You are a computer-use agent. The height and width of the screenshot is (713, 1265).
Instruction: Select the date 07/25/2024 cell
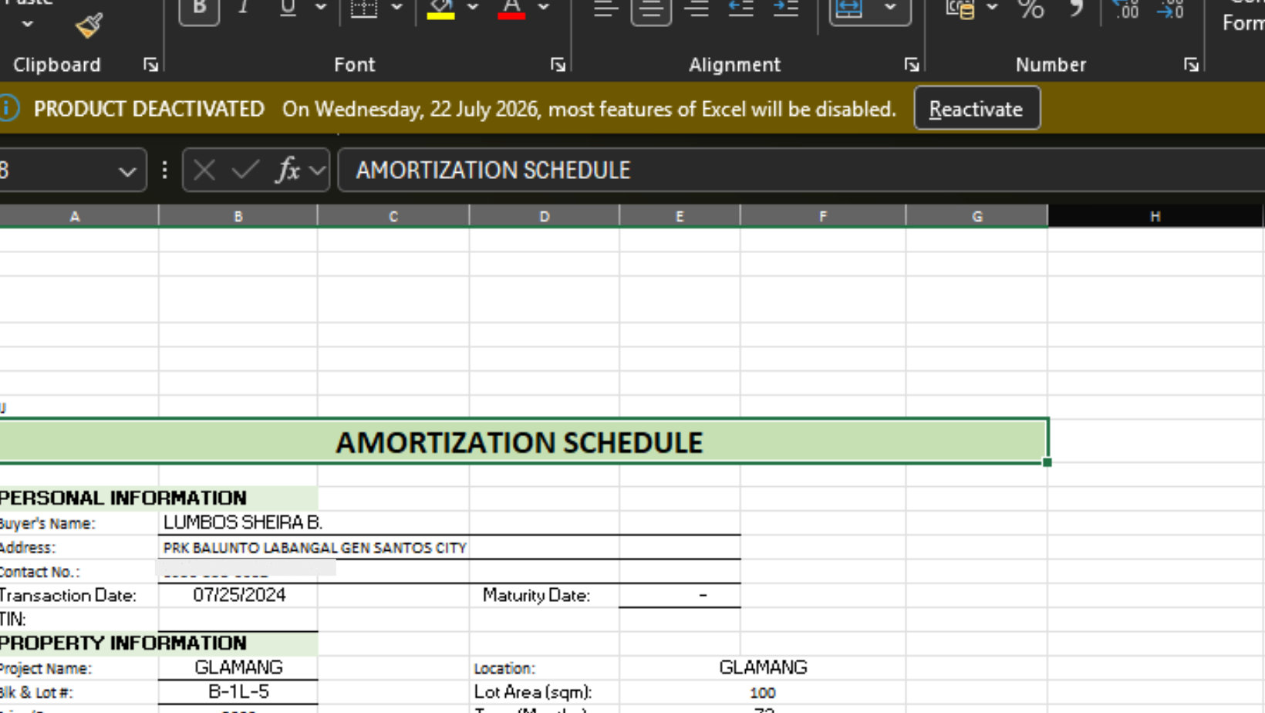(238, 595)
